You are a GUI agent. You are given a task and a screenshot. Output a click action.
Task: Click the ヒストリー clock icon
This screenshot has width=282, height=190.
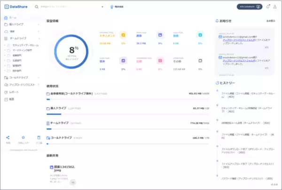point(218,83)
